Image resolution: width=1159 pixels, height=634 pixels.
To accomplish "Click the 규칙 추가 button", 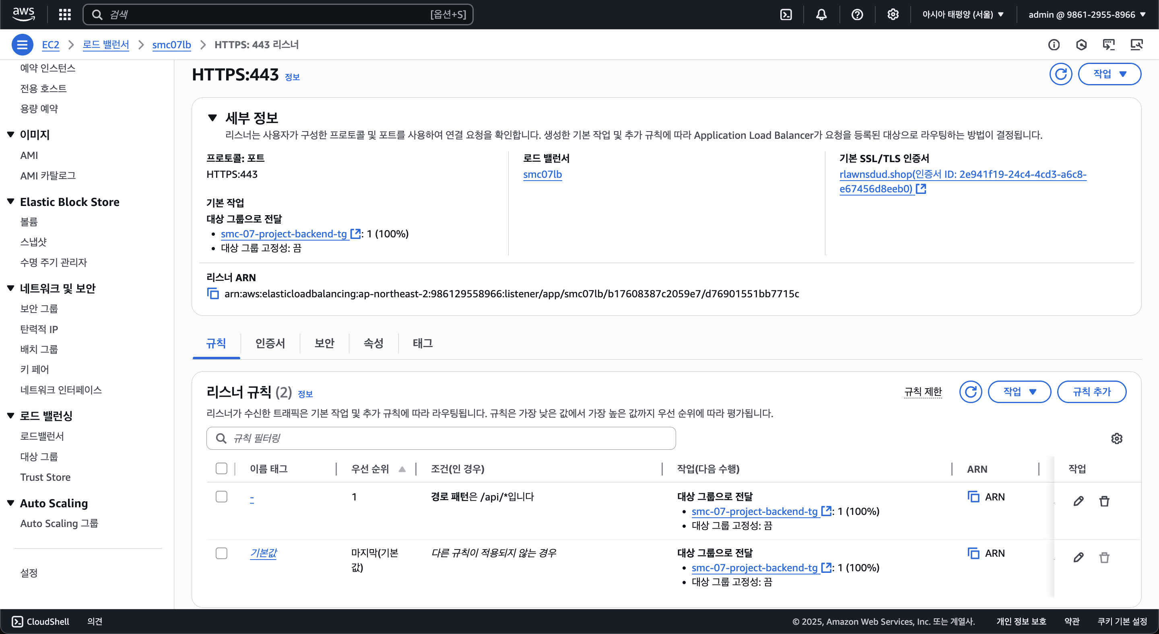I will 1091,392.
